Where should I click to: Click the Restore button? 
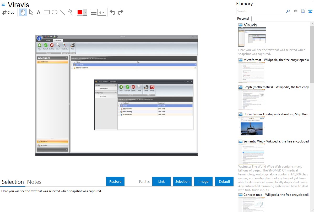[115, 181]
